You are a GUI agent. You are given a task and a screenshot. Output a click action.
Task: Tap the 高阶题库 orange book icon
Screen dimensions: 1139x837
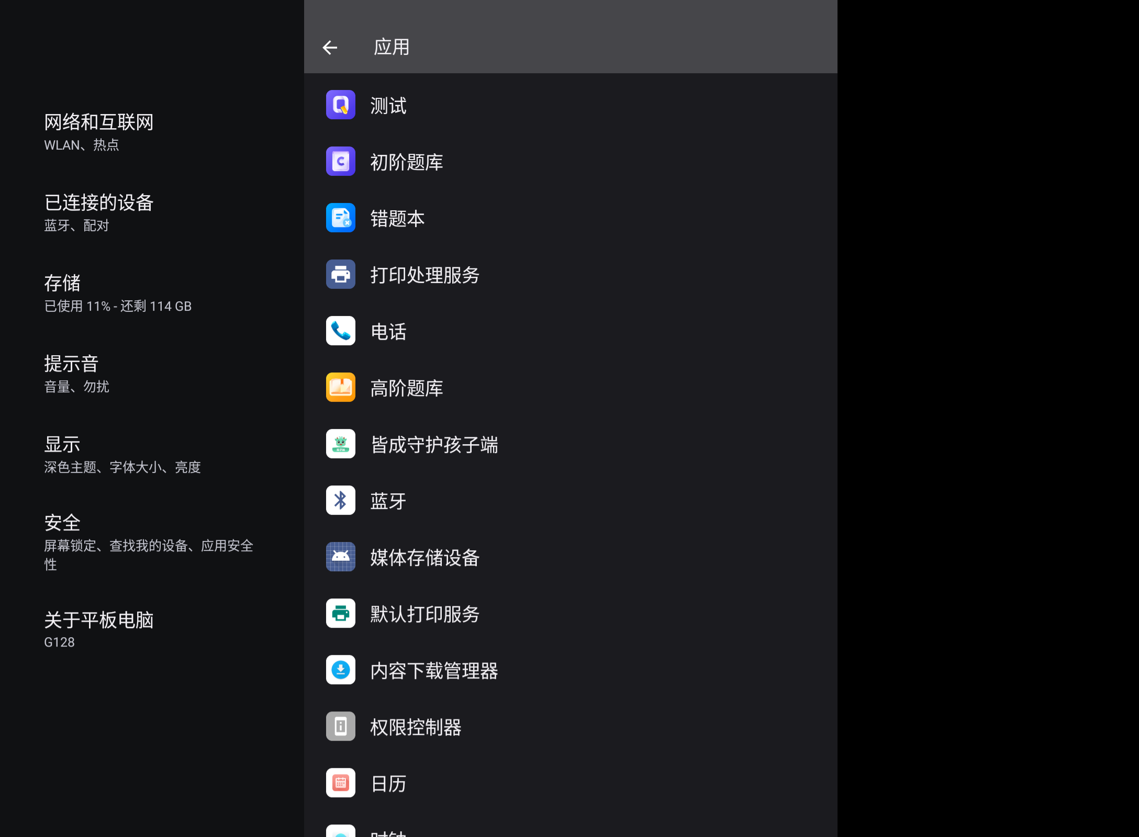click(x=341, y=387)
